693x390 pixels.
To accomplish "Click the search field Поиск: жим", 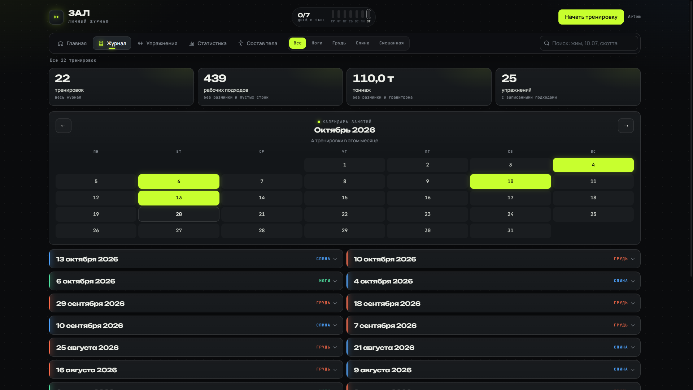I will point(589,43).
